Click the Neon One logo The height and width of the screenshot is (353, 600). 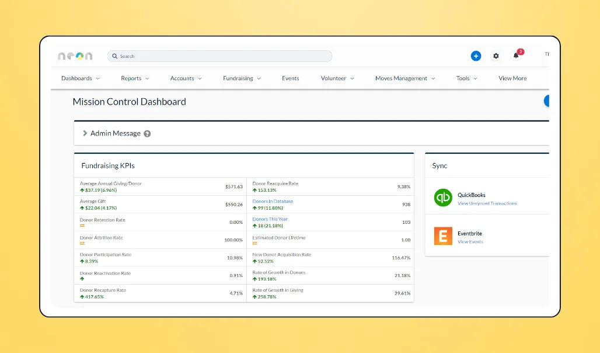75,56
